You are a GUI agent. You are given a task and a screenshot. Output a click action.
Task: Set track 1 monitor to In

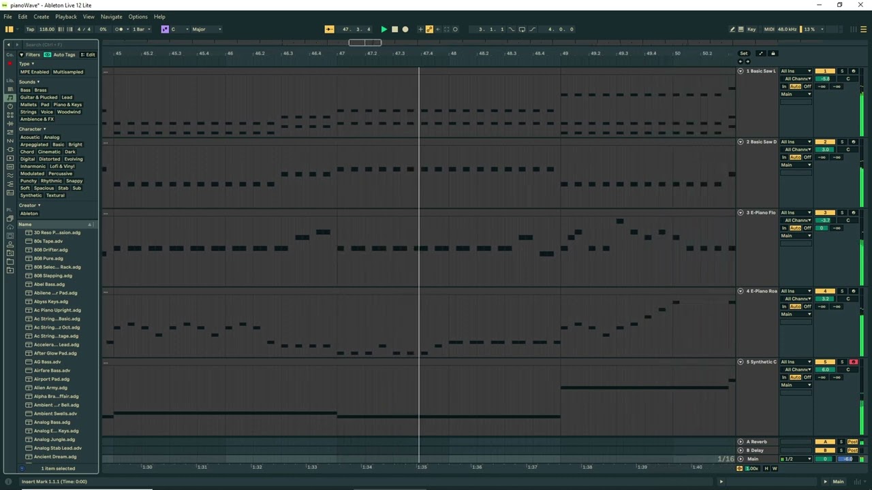click(x=784, y=86)
